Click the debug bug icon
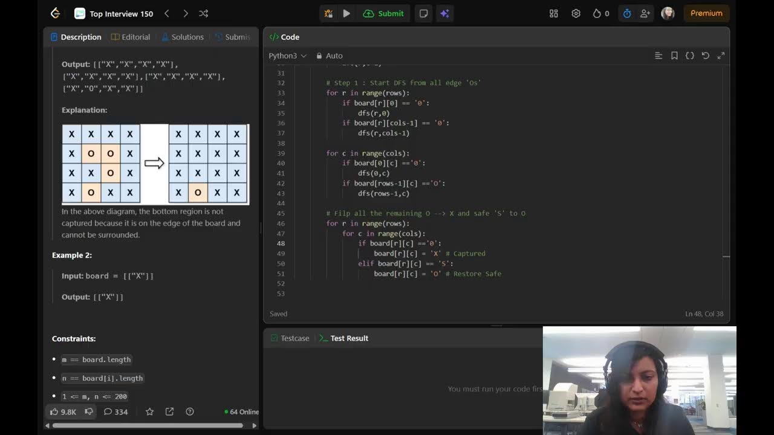Screen dimensions: 774x435 pos(328,13)
